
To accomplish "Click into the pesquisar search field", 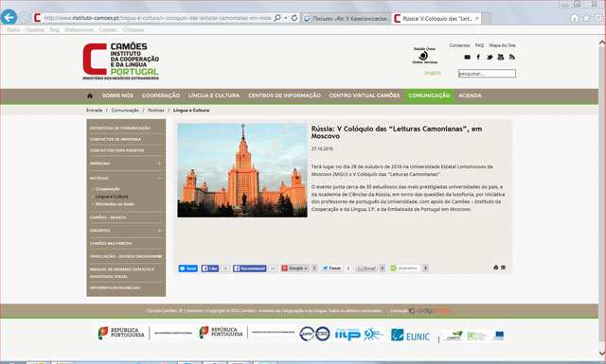I will 487,74.
